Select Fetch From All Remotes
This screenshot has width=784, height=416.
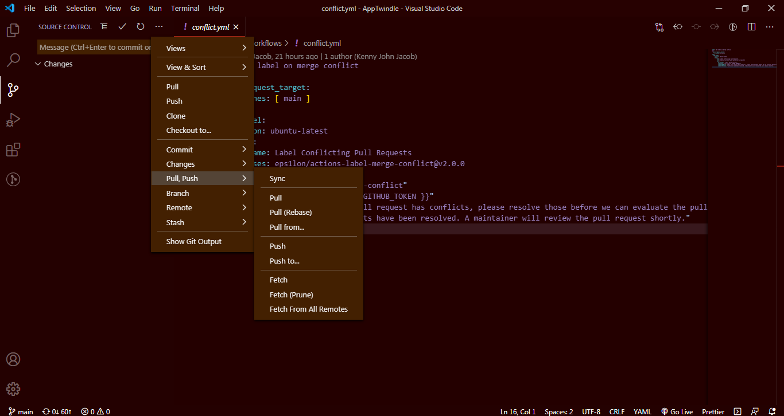(308, 309)
